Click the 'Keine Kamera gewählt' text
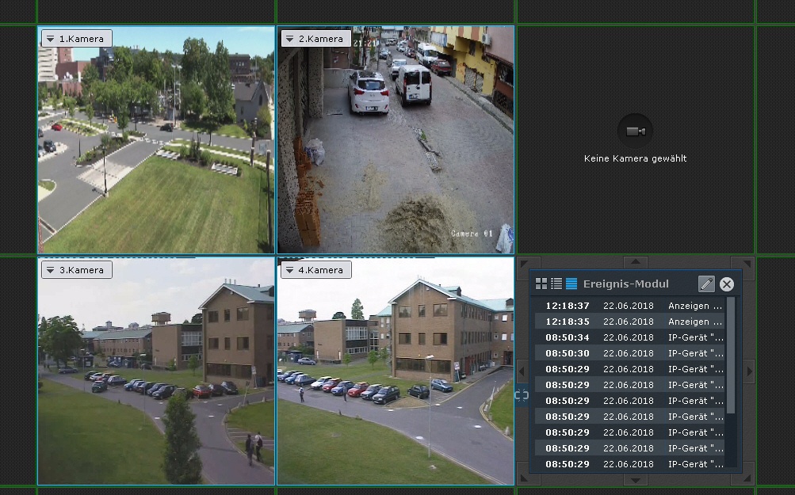This screenshot has width=795, height=495. click(635, 159)
